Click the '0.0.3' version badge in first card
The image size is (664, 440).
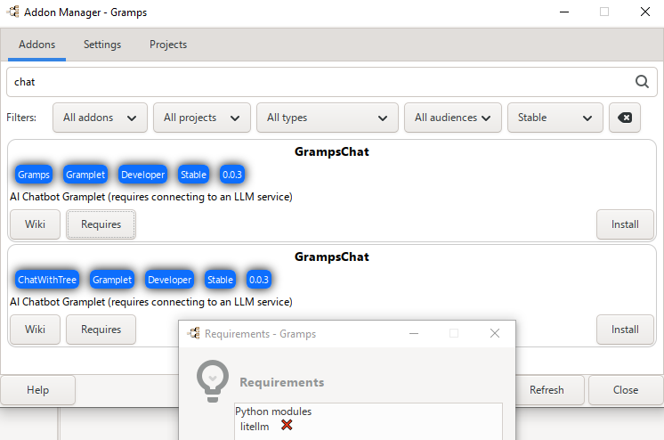[x=232, y=175]
